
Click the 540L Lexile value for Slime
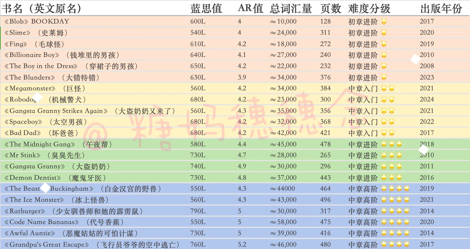click(198, 33)
